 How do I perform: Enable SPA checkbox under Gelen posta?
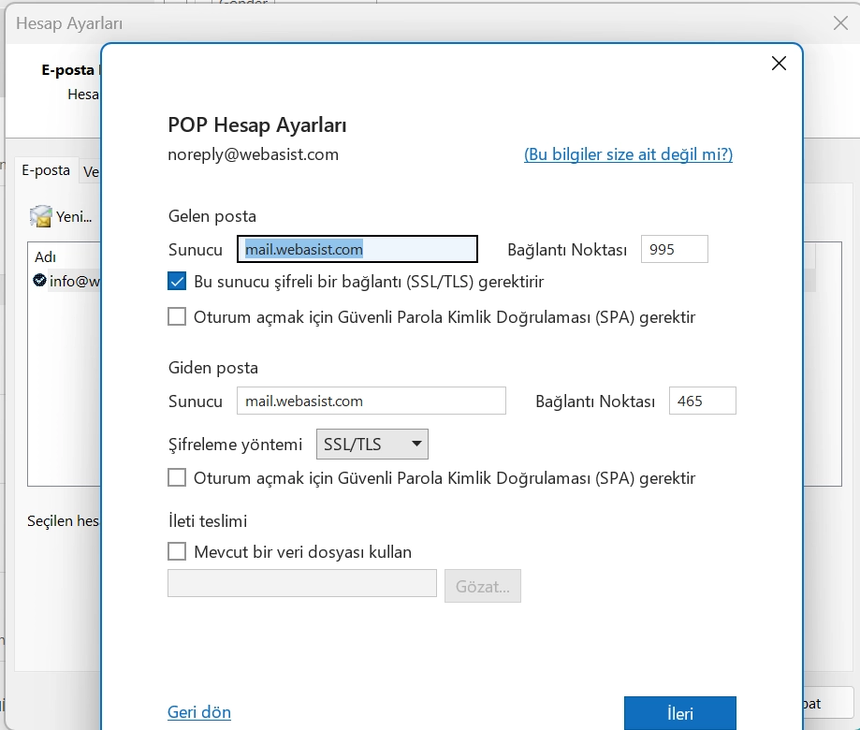tap(177, 316)
